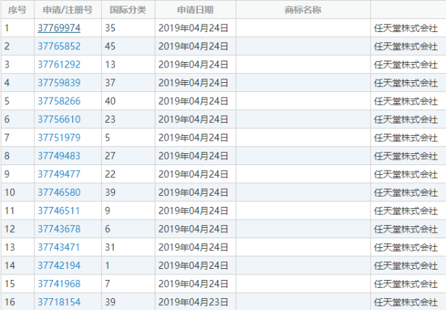
Task: Click serial number 12 cell
Action: pyautogui.click(x=17, y=229)
